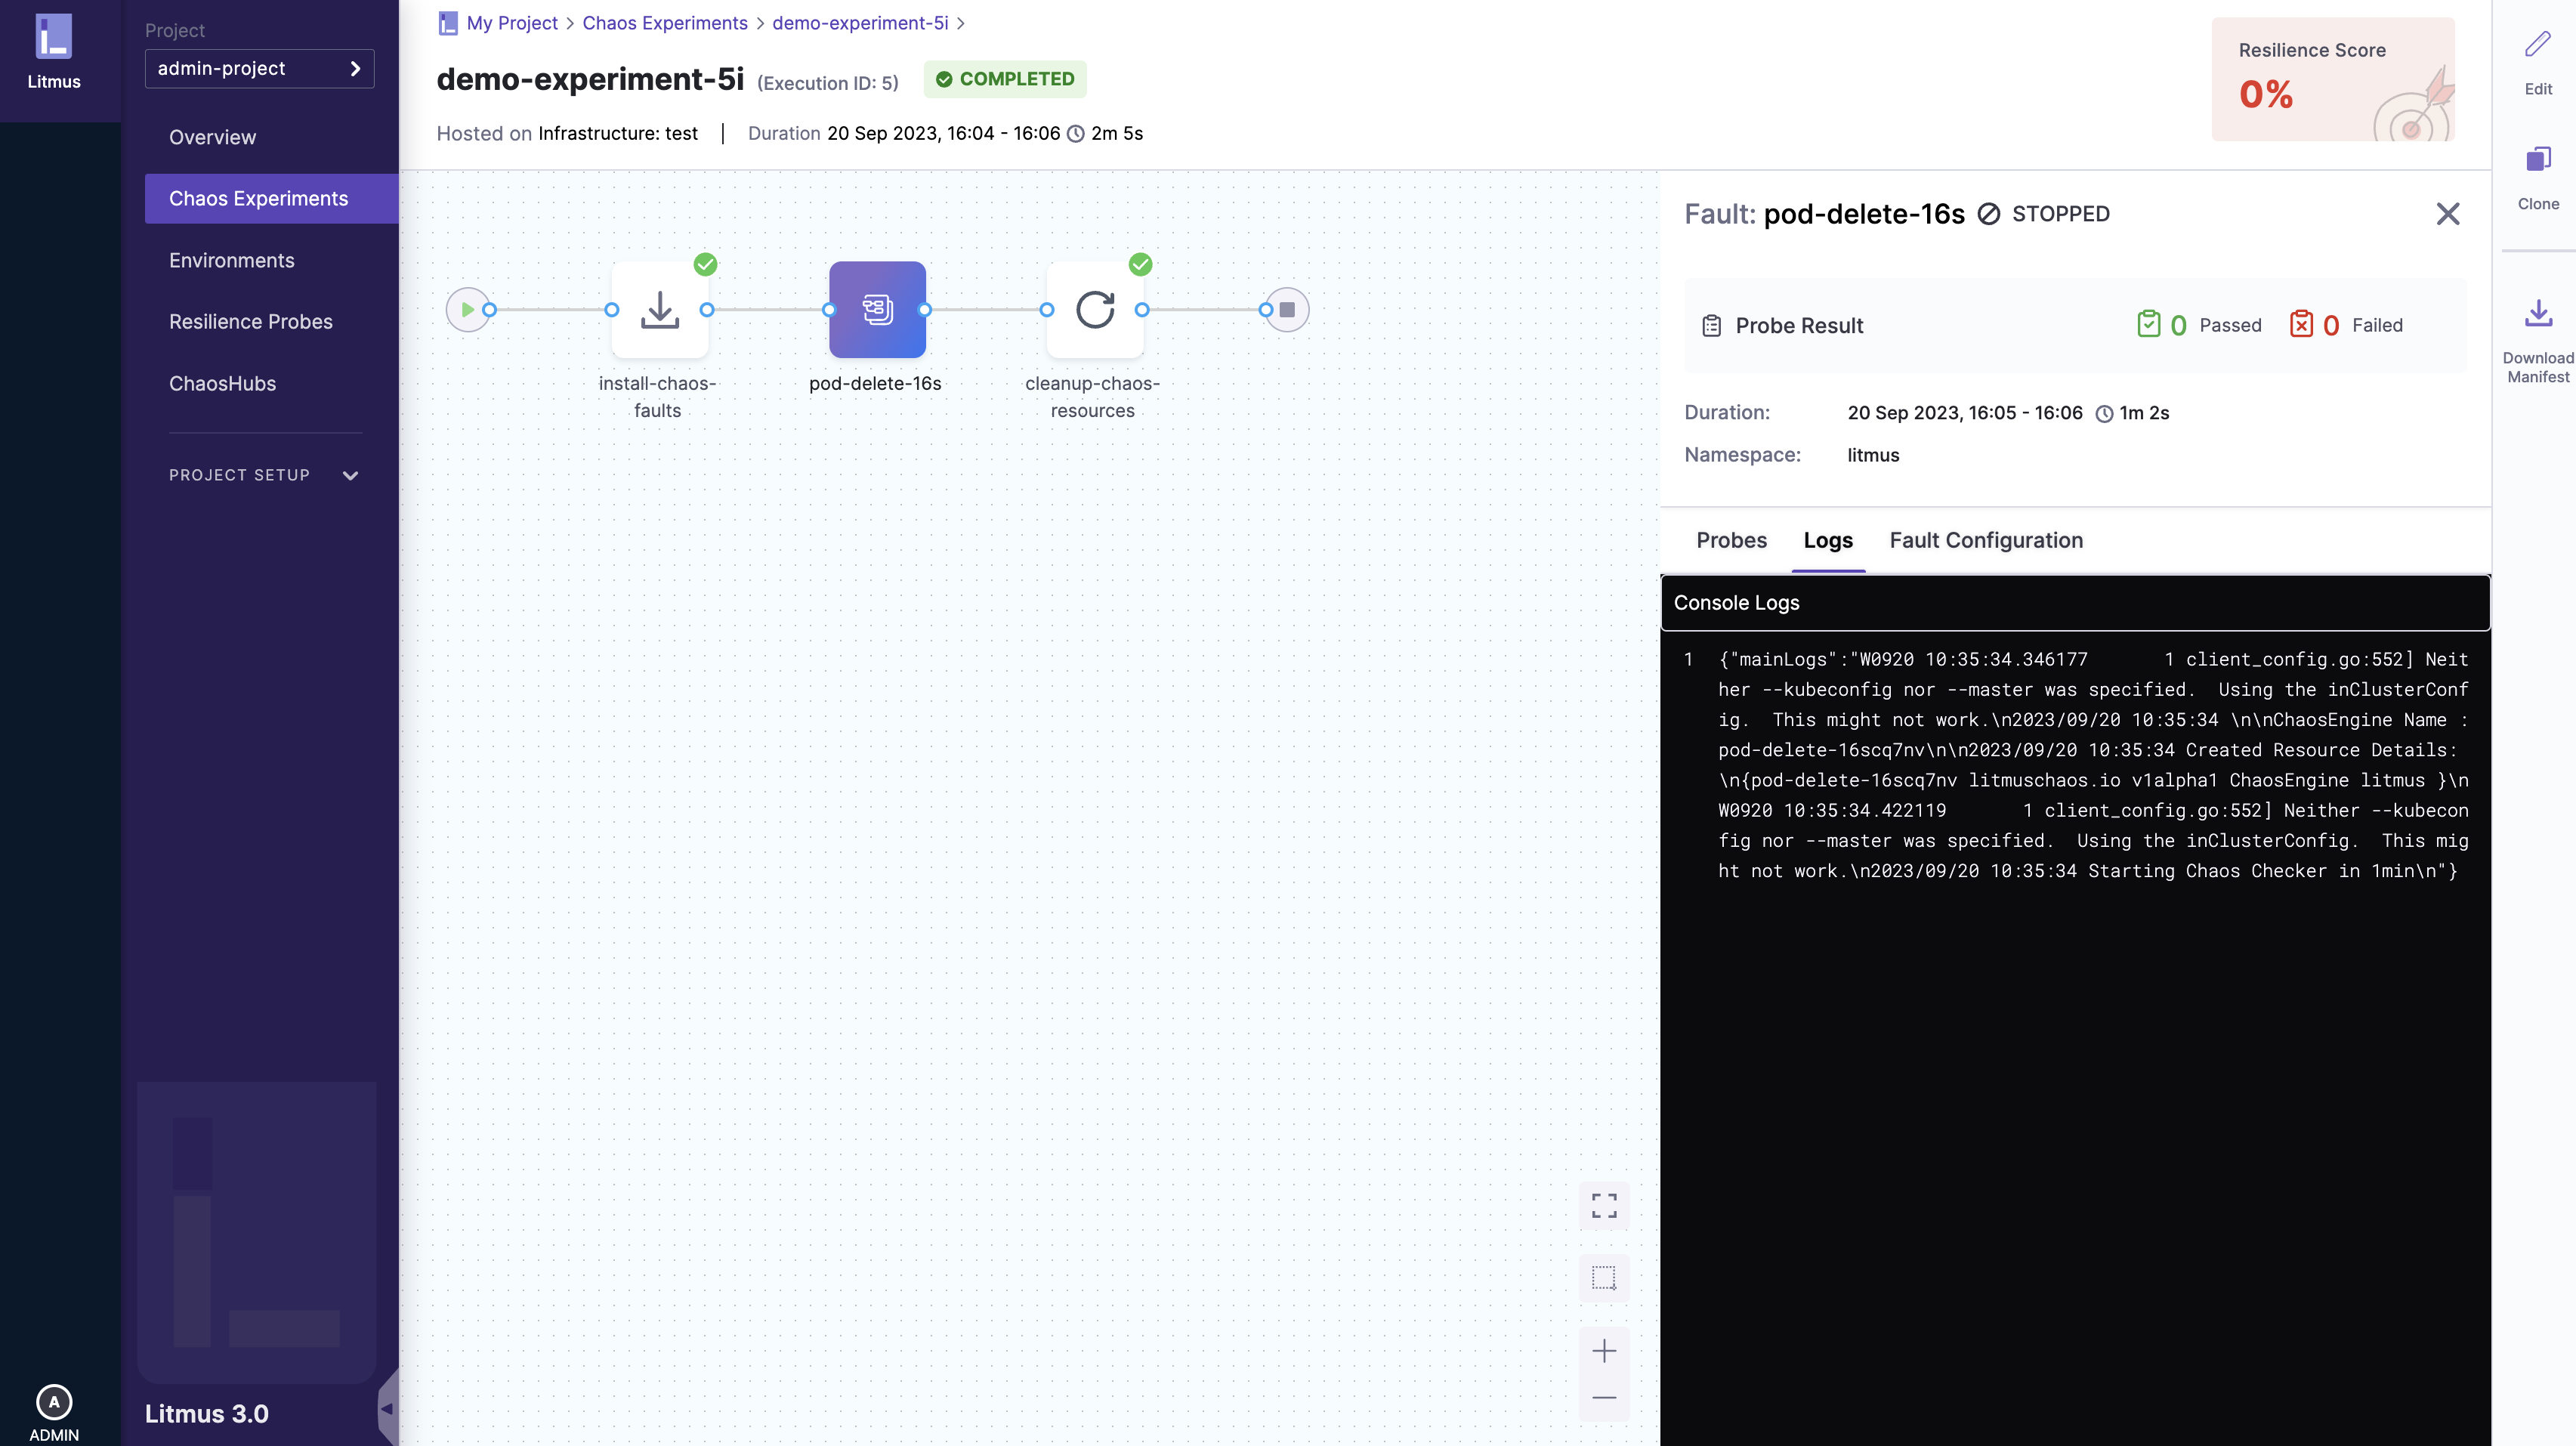Click the Litmus logo icon
Screen dimensions: 2576x1446
click(54, 38)
